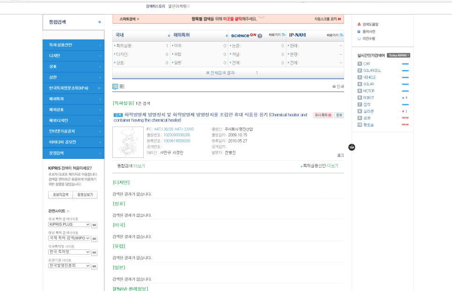The image size is (452, 291).
Task: Click the GO button beside KIPRIS PLUS
Action: coord(94,225)
